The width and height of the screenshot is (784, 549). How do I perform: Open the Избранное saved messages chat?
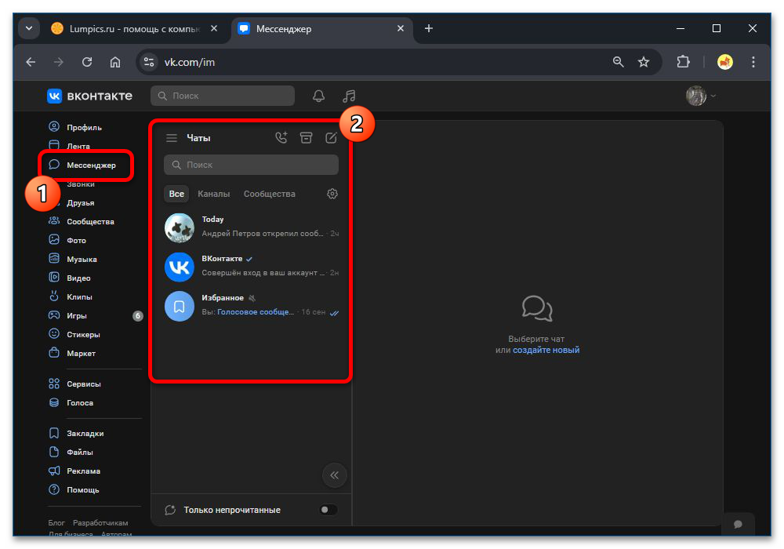[x=252, y=305]
